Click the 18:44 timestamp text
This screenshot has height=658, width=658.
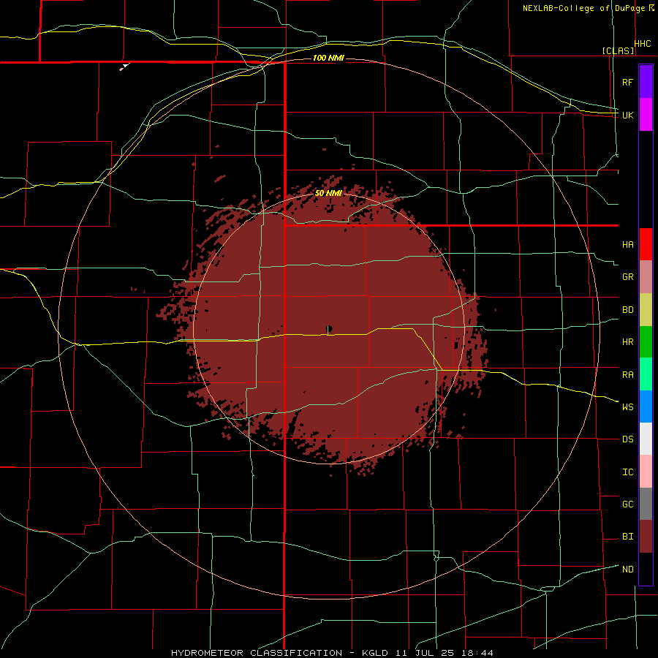point(477,653)
